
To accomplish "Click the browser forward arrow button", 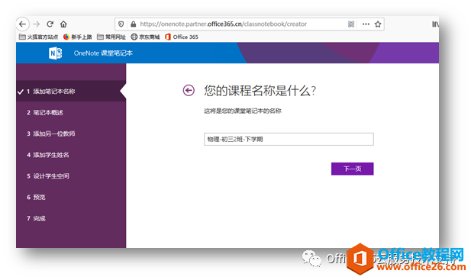I will pos(37,24).
